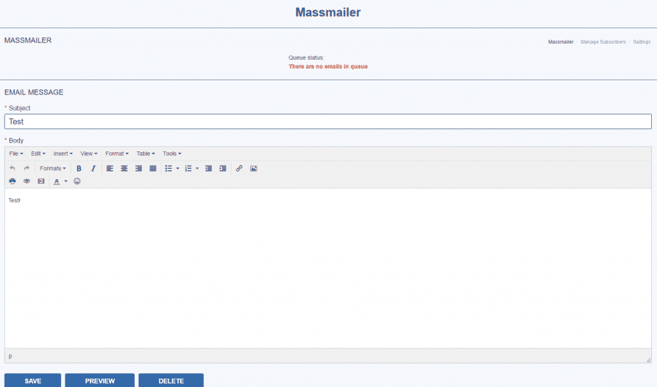Screen dimensions: 657x387
Task: Toggle bold formatting in the editor
Action: point(79,169)
